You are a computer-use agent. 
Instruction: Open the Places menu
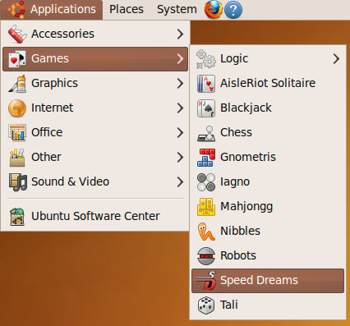127,10
